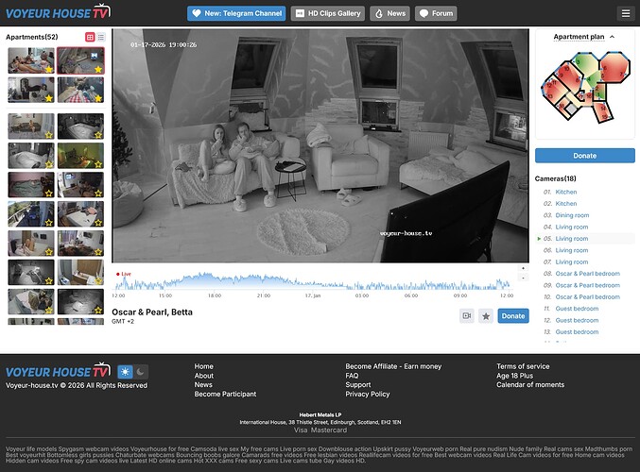Collapse the Apartment plan panel

click(612, 37)
